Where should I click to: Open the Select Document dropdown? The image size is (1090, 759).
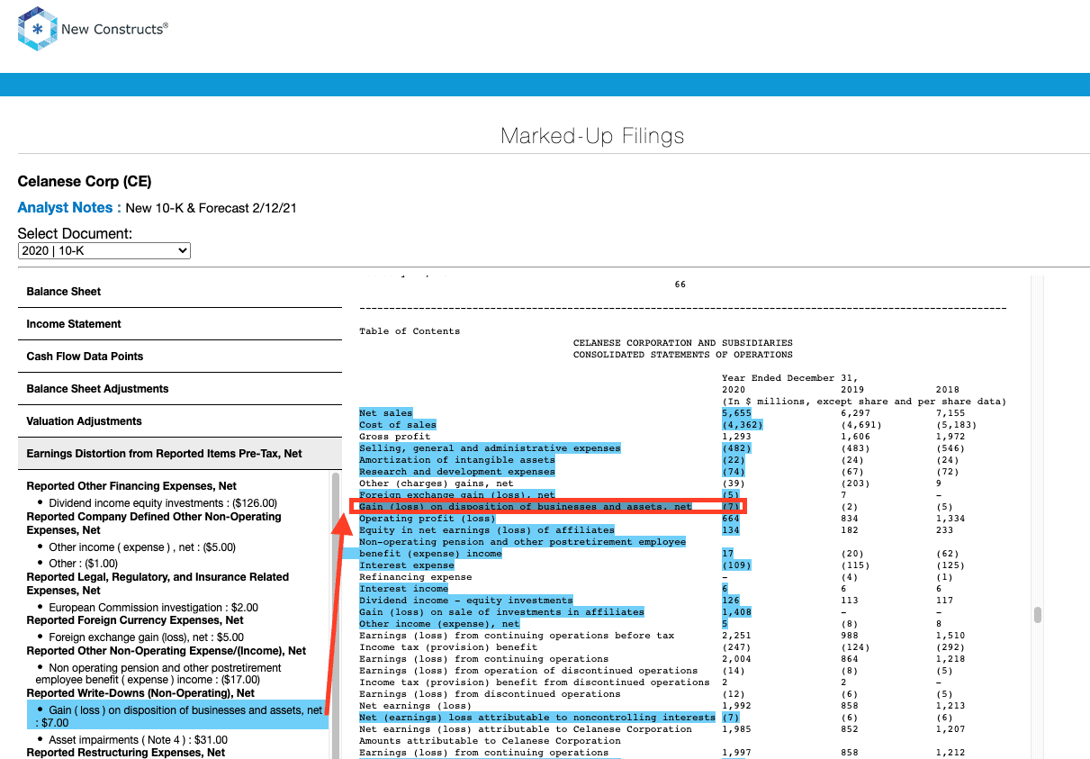pos(104,251)
